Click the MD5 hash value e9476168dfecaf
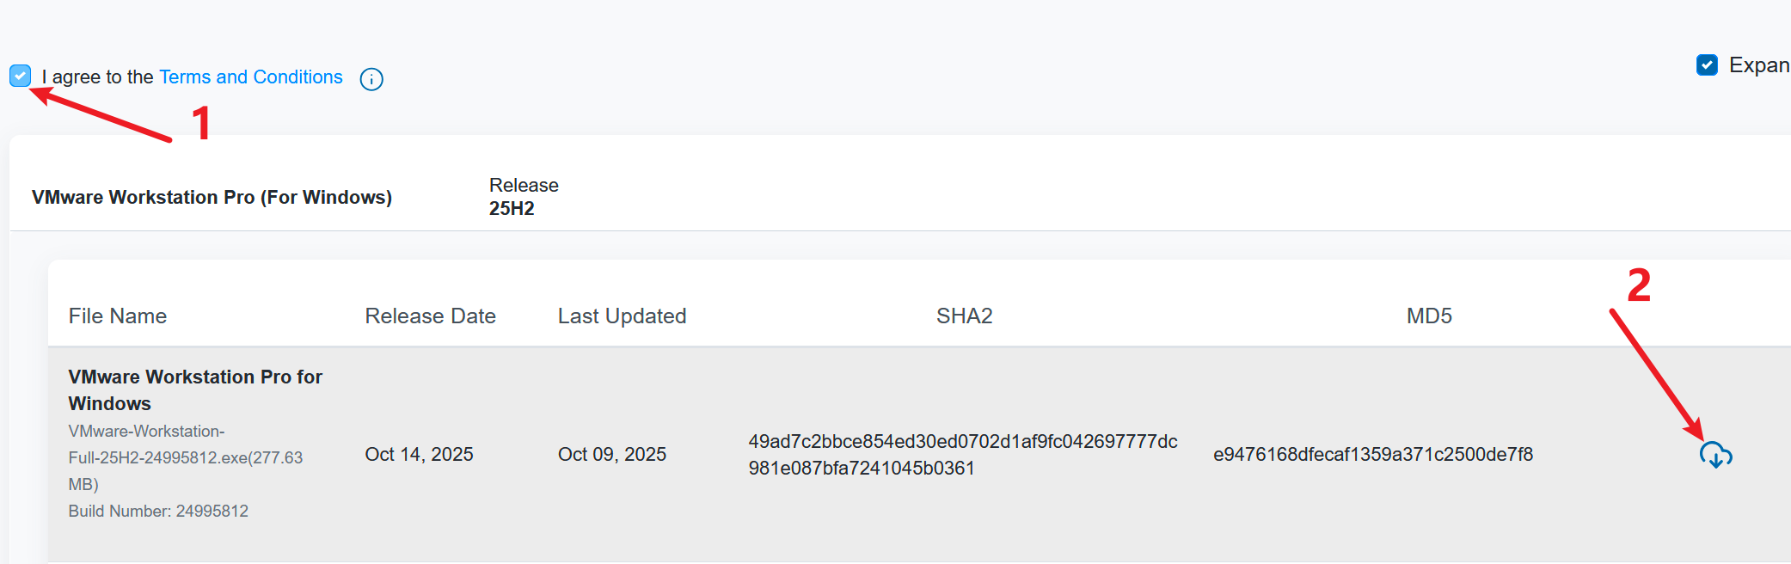 coord(1372,455)
